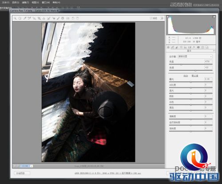Click the 默认值 default values link
The width and height of the screenshot is (222, 184).
[195, 76]
